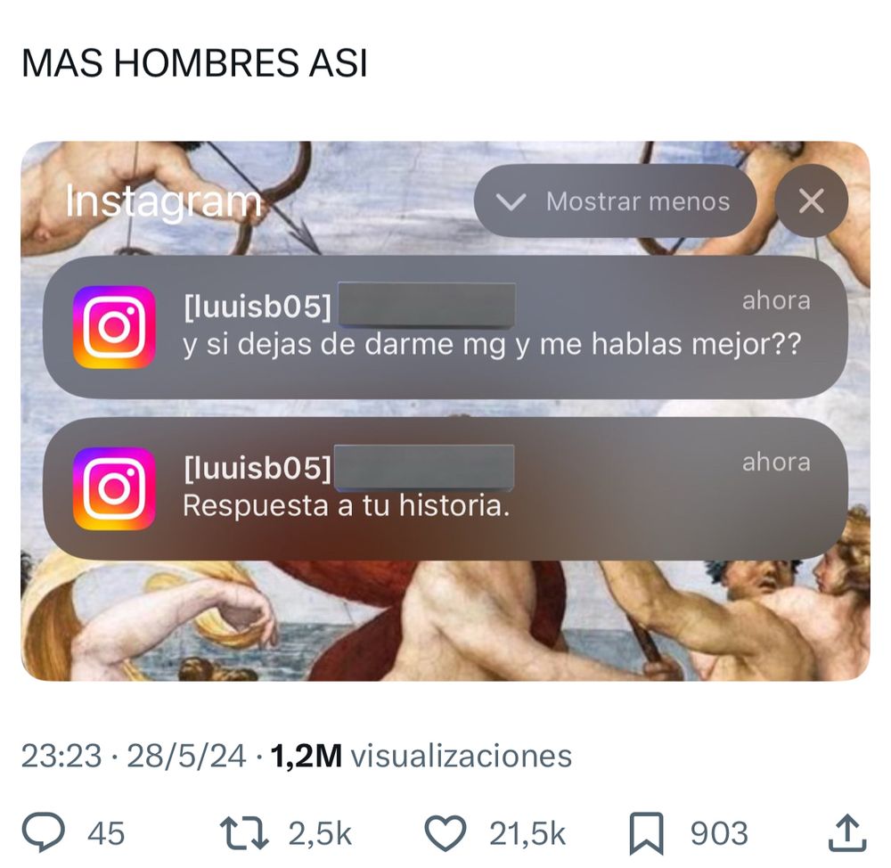Image resolution: width=891 pixels, height=868 pixels.
Task: Collapse notifications via Mostrar menos
Action: (x=615, y=201)
